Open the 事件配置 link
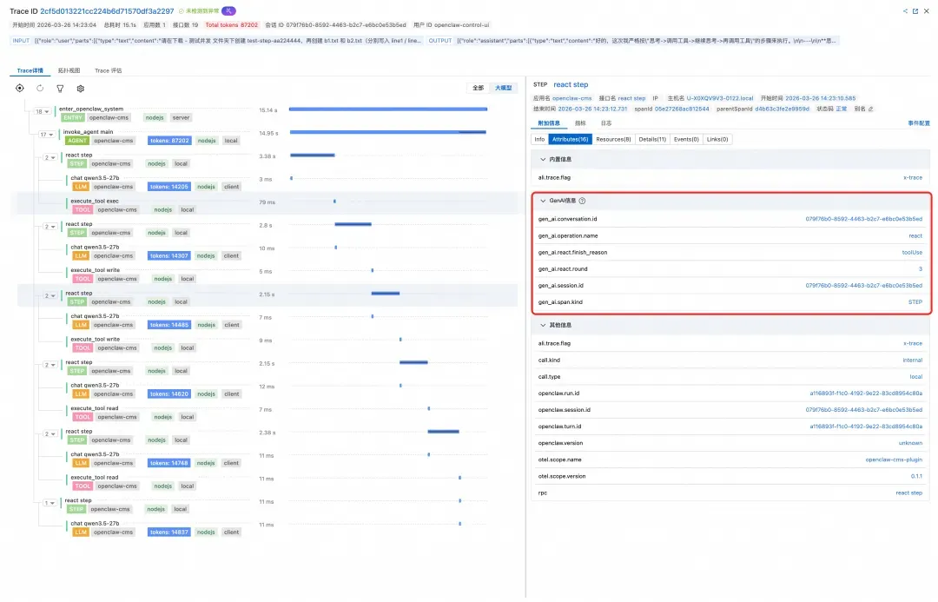The image size is (938, 602). pos(918,123)
